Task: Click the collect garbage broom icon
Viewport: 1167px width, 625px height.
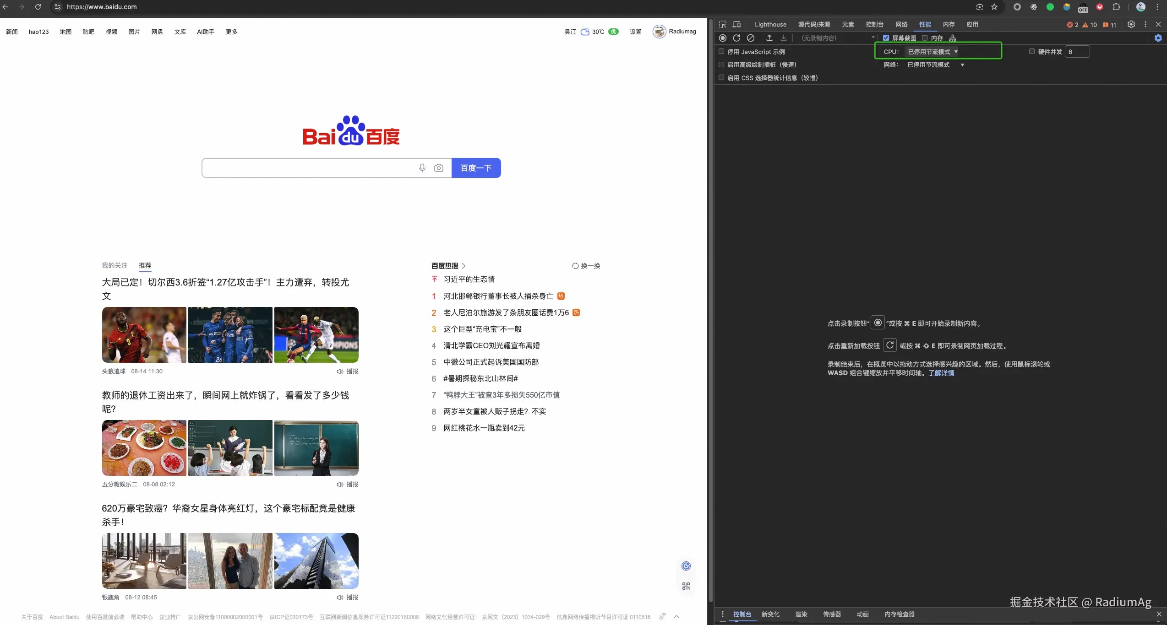Action: (x=953, y=38)
